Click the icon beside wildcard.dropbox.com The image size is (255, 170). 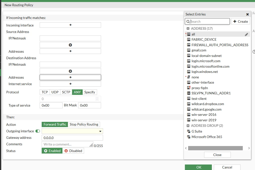[188, 104]
